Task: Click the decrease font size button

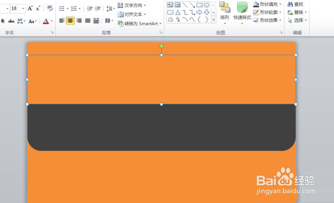Action: [38, 8]
